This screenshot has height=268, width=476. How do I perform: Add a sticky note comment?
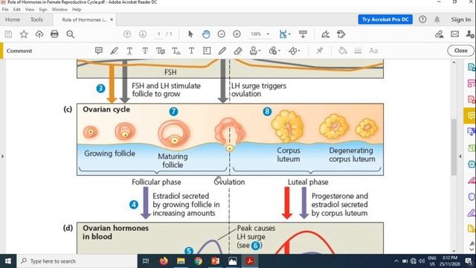point(99,51)
